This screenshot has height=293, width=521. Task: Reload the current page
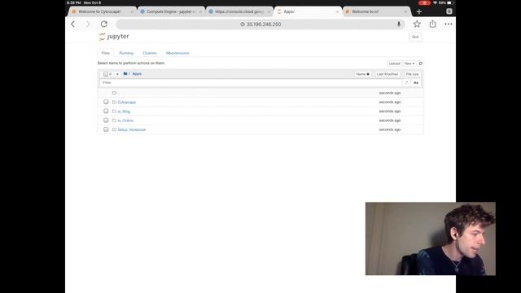[x=104, y=24]
